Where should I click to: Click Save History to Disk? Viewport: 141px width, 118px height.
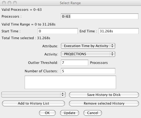point(104,95)
